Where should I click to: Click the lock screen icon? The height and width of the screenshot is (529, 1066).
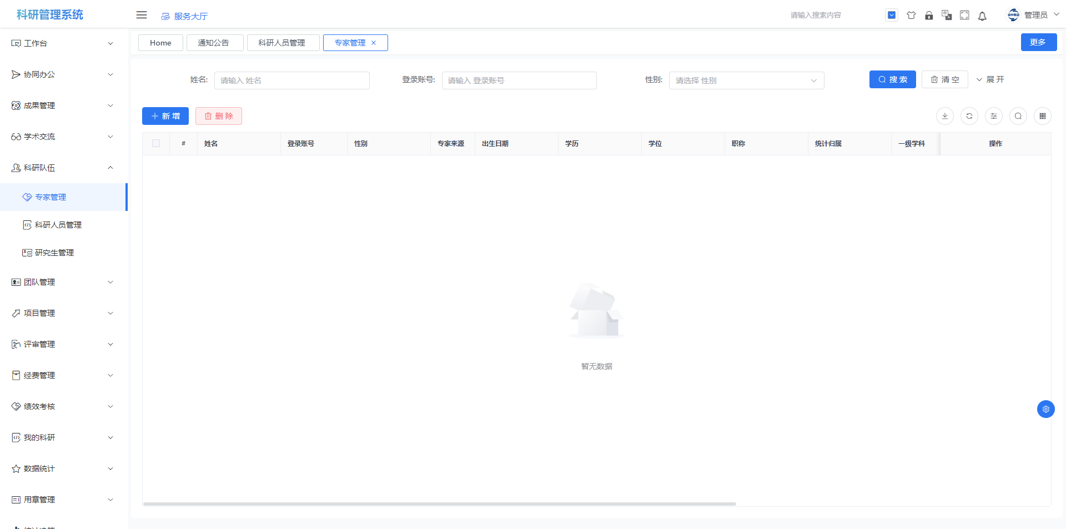click(x=929, y=16)
